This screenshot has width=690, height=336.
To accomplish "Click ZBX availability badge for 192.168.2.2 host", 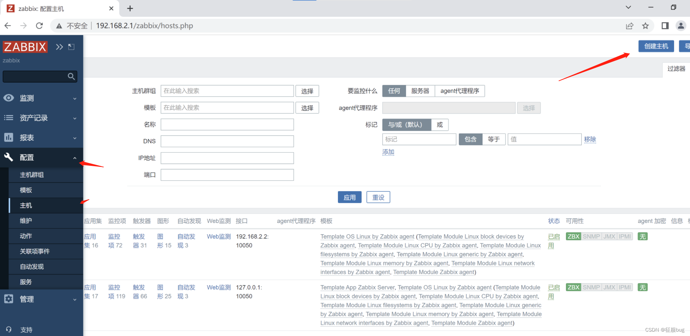I will (x=573, y=236).
